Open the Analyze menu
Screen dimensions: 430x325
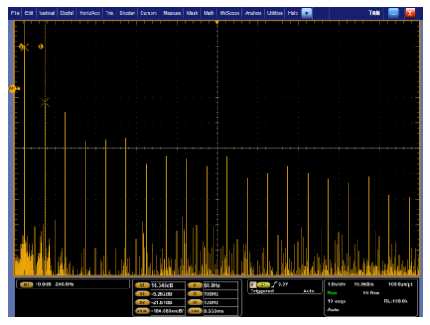click(253, 13)
